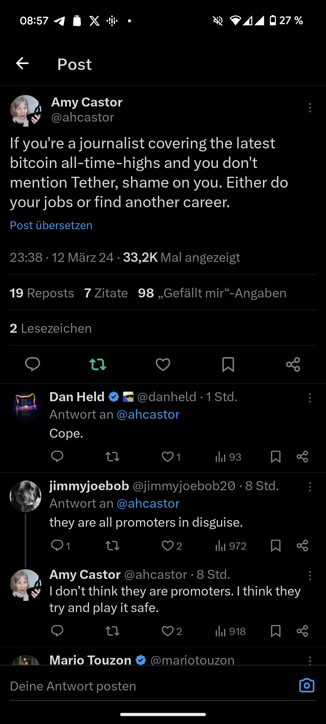The height and width of the screenshot is (724, 326).
Task: Share Amy Castor's "play it safe" reply
Action: pyautogui.click(x=302, y=631)
